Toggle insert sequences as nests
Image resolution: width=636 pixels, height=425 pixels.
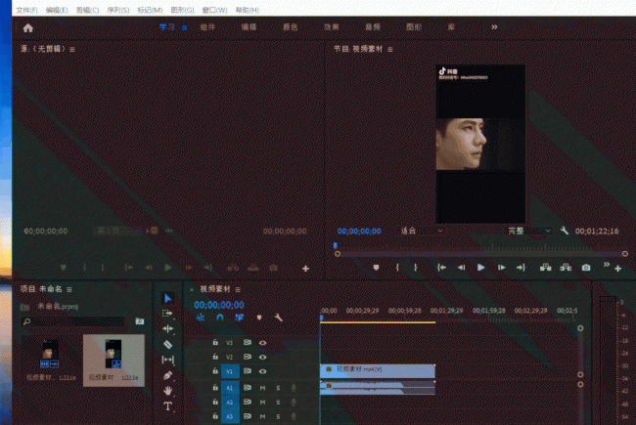(201, 318)
